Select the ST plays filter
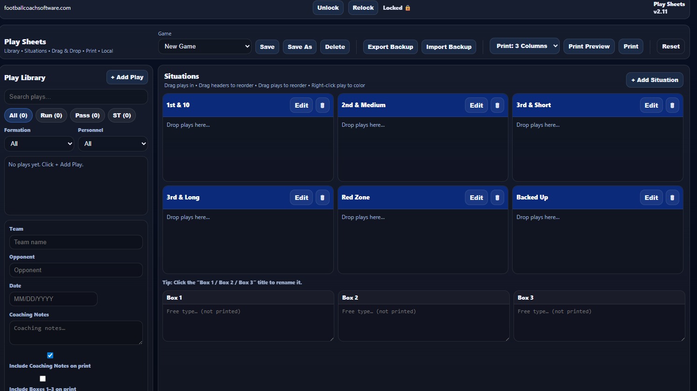Screen dimensions: 697x391 tap(122, 116)
